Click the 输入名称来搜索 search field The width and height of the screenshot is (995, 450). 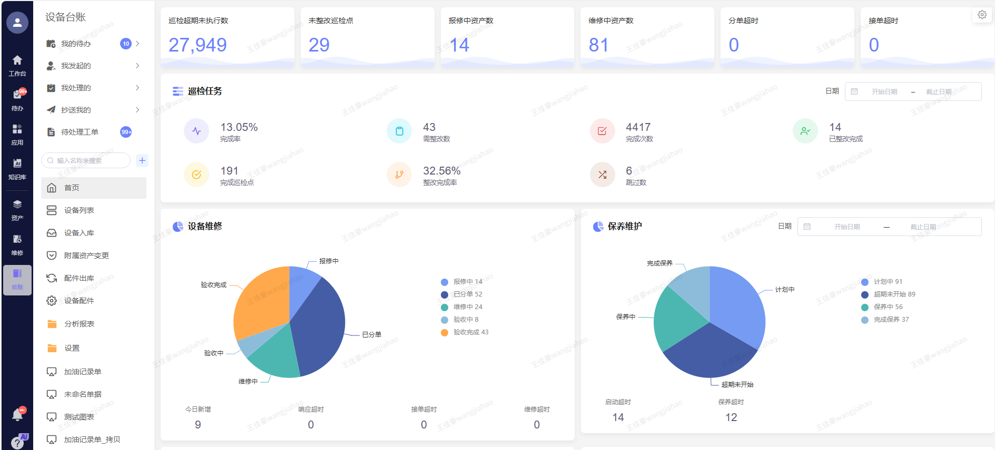coord(87,160)
